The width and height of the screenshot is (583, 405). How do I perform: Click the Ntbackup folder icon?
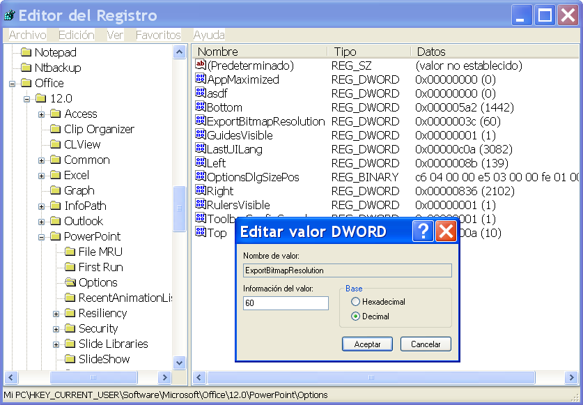coord(26,68)
